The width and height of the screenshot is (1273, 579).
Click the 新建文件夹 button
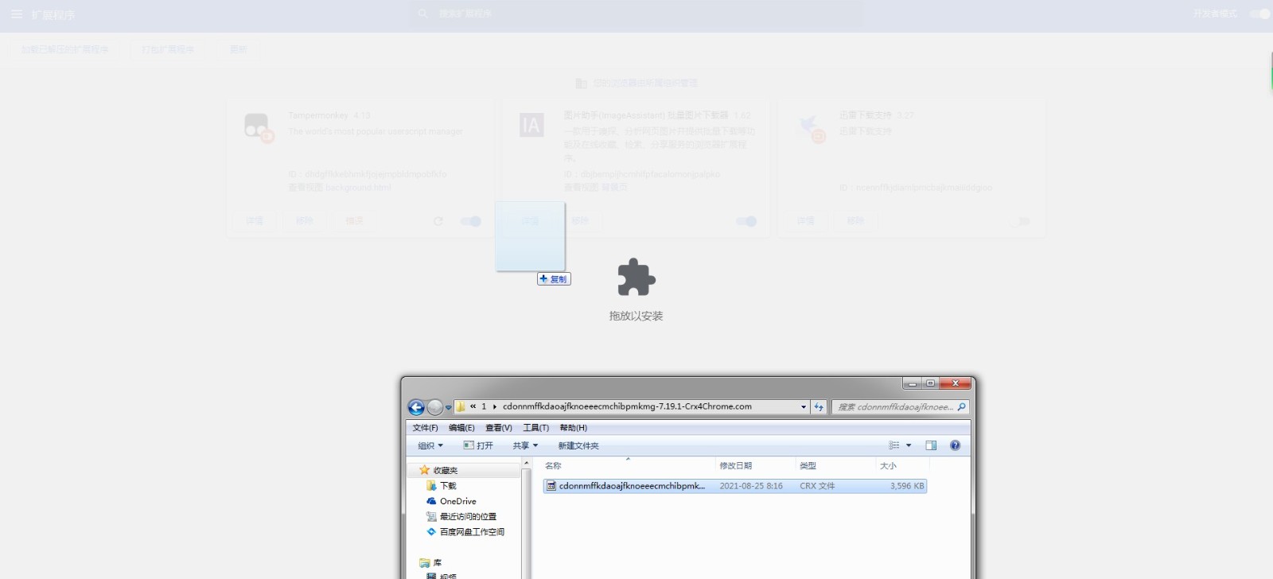tap(578, 445)
